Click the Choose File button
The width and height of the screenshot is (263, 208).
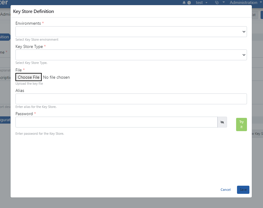[28, 77]
